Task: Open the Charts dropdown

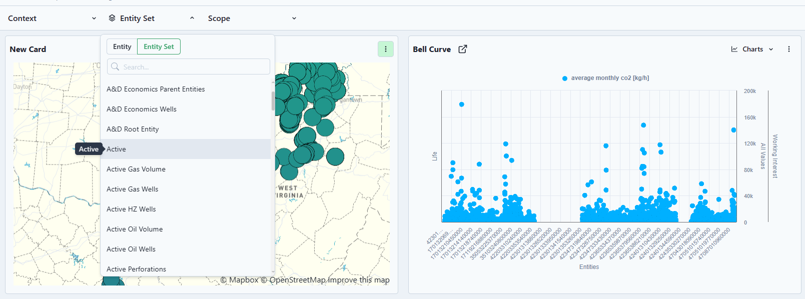Action: coord(752,49)
